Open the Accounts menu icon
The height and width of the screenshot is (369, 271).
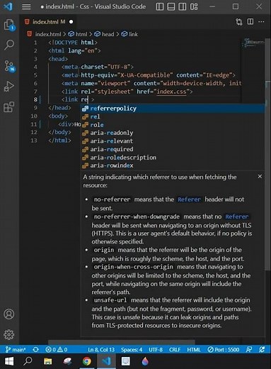[x=9, y=314]
